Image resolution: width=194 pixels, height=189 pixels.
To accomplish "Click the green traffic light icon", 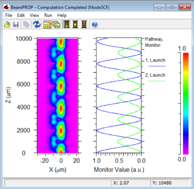I will point(67,24).
